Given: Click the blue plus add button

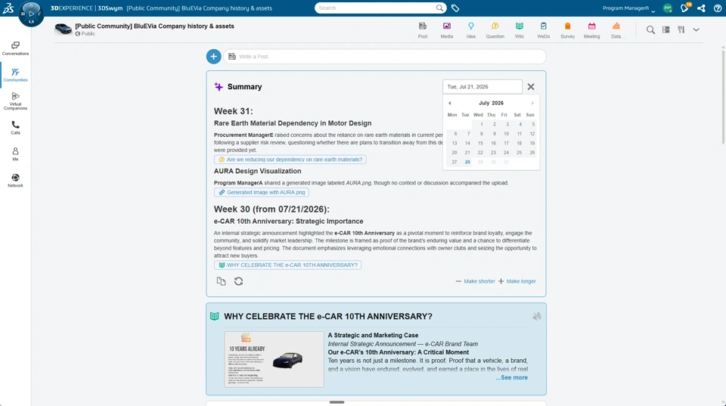Looking at the screenshot, I should click(213, 57).
